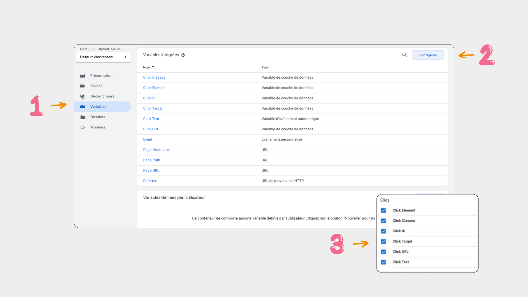The height and width of the screenshot is (297, 528).
Task: Disable the Click Text checkbox
Action: tap(383, 262)
